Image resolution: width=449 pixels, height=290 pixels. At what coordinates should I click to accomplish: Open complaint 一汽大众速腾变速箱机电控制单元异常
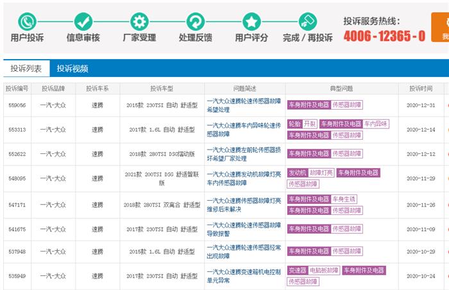click(x=244, y=276)
